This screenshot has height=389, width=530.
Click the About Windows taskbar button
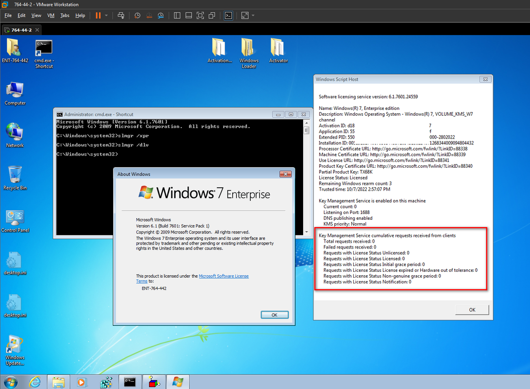click(177, 382)
